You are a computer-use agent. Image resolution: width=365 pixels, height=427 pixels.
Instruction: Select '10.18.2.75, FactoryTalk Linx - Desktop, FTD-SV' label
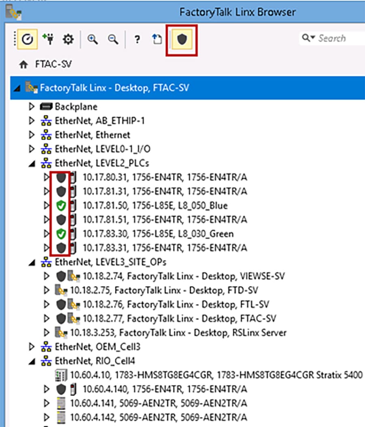click(164, 290)
